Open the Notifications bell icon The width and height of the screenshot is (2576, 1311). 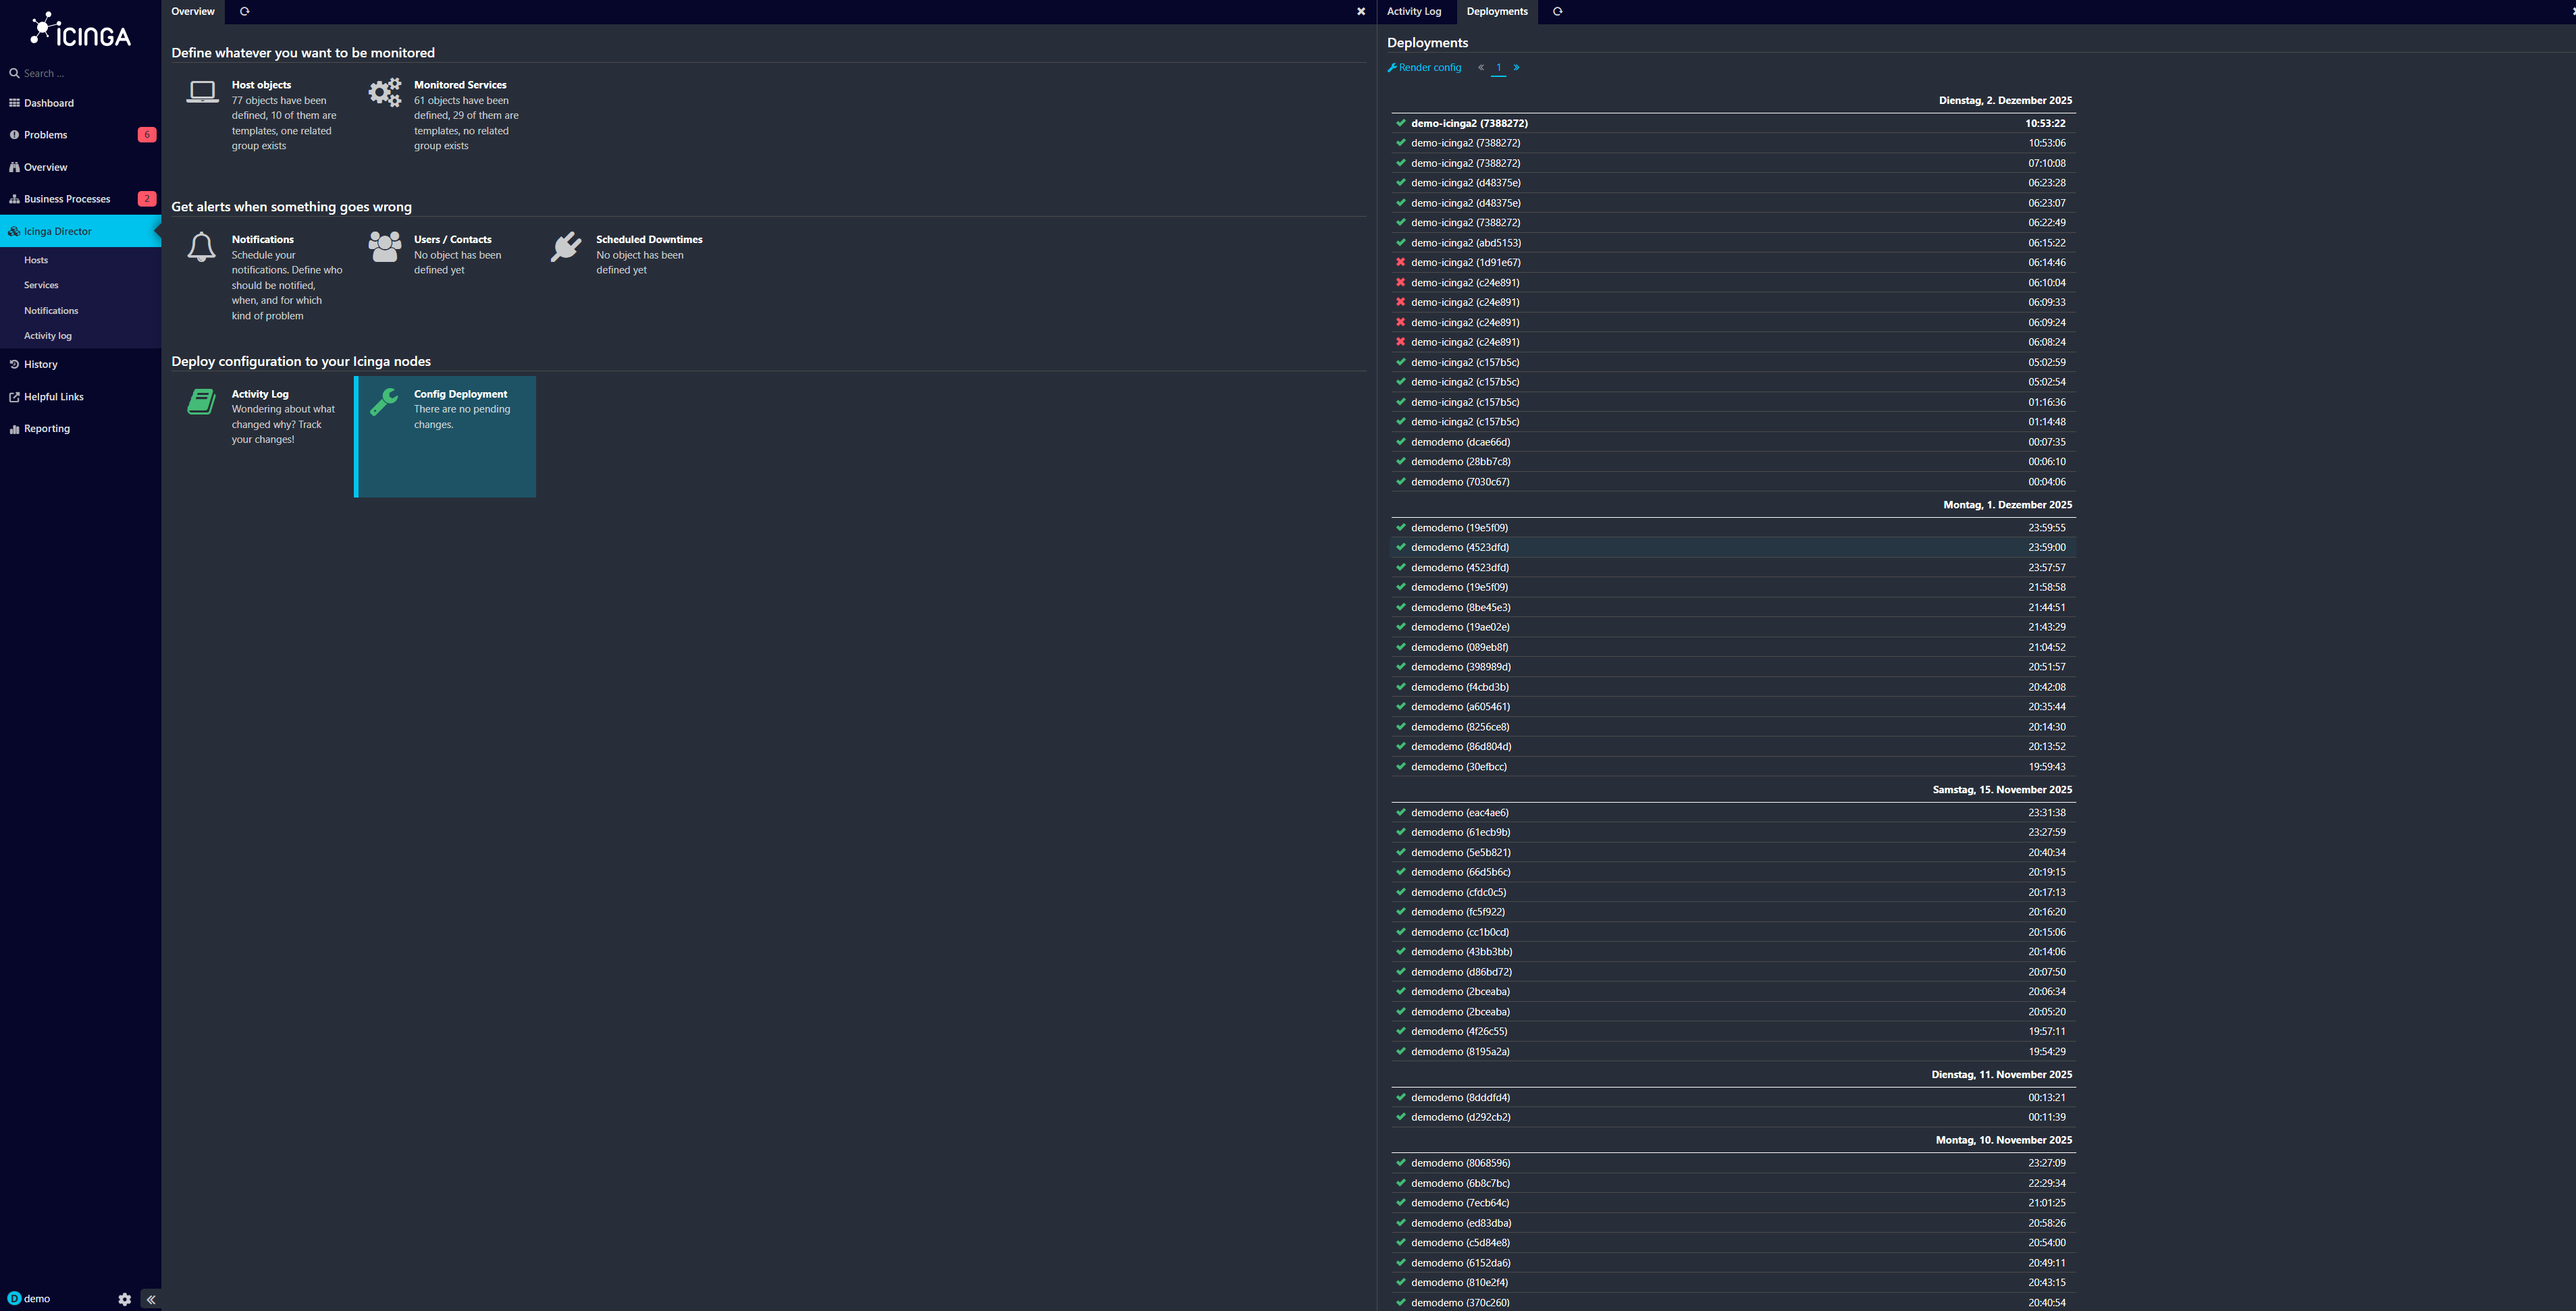pos(201,246)
